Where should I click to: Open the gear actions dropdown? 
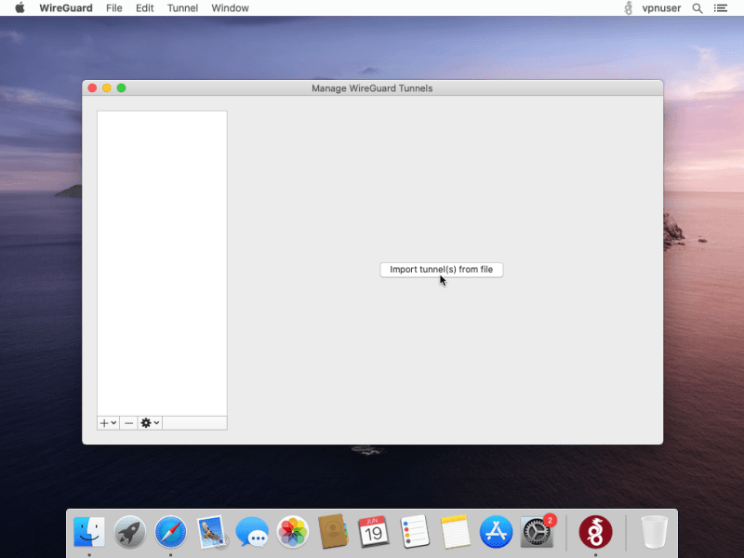coord(150,423)
